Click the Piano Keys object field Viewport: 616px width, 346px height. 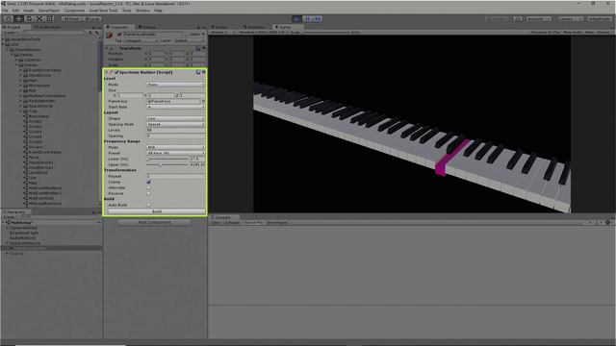(173, 101)
